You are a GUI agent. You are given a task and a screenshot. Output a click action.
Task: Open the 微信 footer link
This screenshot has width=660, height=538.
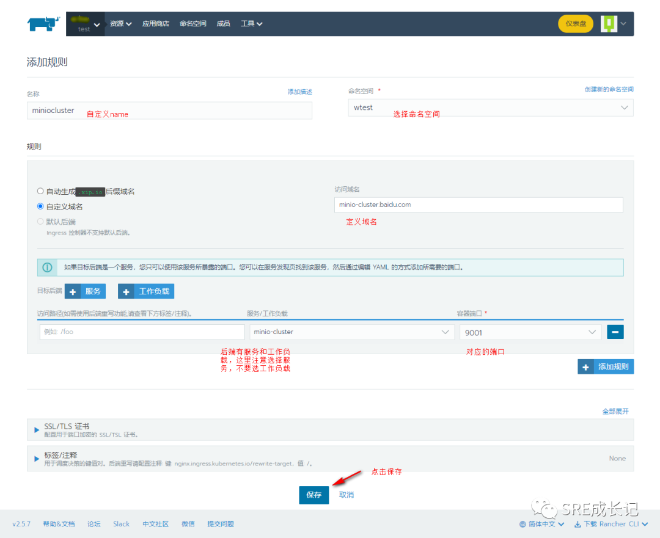click(188, 524)
